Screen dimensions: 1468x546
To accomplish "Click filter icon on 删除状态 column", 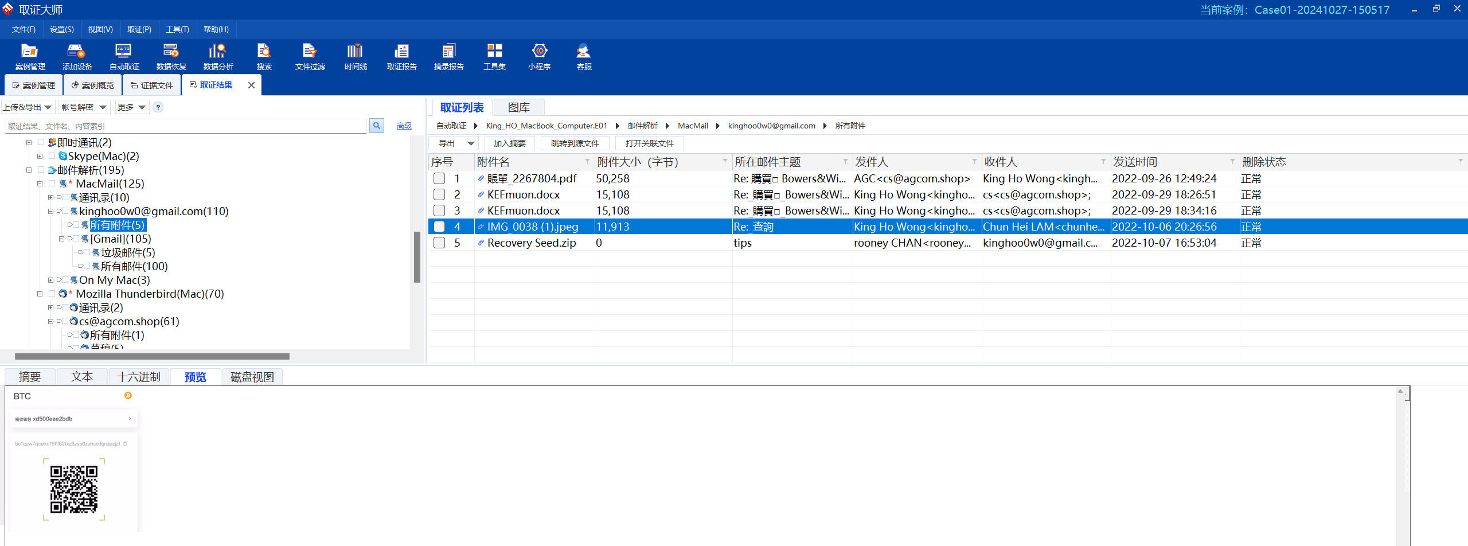I will [1461, 161].
